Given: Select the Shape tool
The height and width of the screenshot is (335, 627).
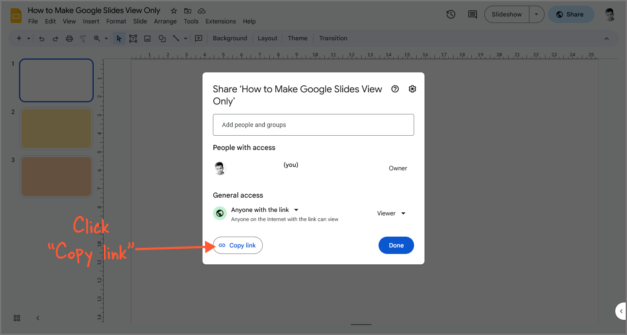Looking at the screenshot, I should pyautogui.click(x=162, y=38).
